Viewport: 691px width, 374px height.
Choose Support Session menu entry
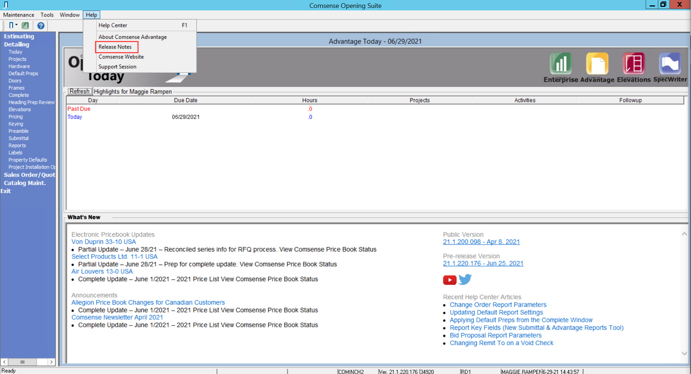click(117, 67)
